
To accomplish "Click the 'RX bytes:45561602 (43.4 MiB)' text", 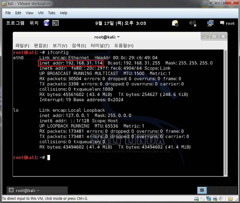I will click(x=76, y=94).
